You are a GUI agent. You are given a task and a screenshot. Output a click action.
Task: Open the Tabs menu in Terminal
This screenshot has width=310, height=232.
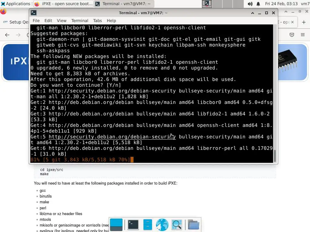pyautogui.click(x=97, y=21)
